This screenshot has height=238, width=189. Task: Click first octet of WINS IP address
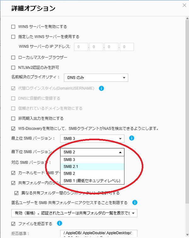point(81,47)
